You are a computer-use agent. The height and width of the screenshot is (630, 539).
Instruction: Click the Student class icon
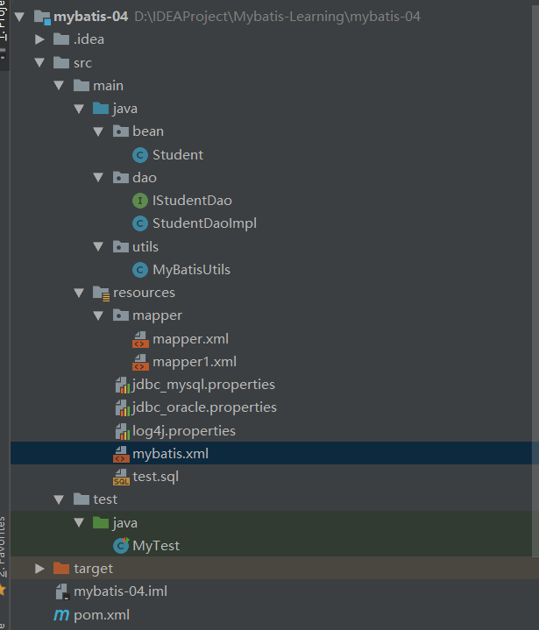pos(140,155)
